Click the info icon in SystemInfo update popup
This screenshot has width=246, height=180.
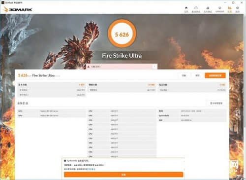(65, 161)
